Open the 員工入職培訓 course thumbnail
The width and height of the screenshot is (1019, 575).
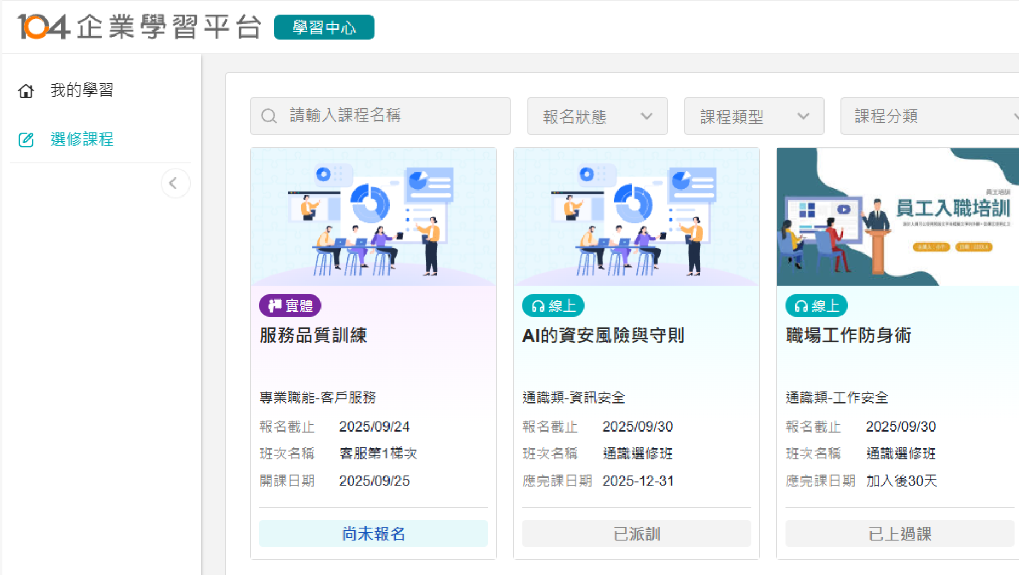click(897, 216)
